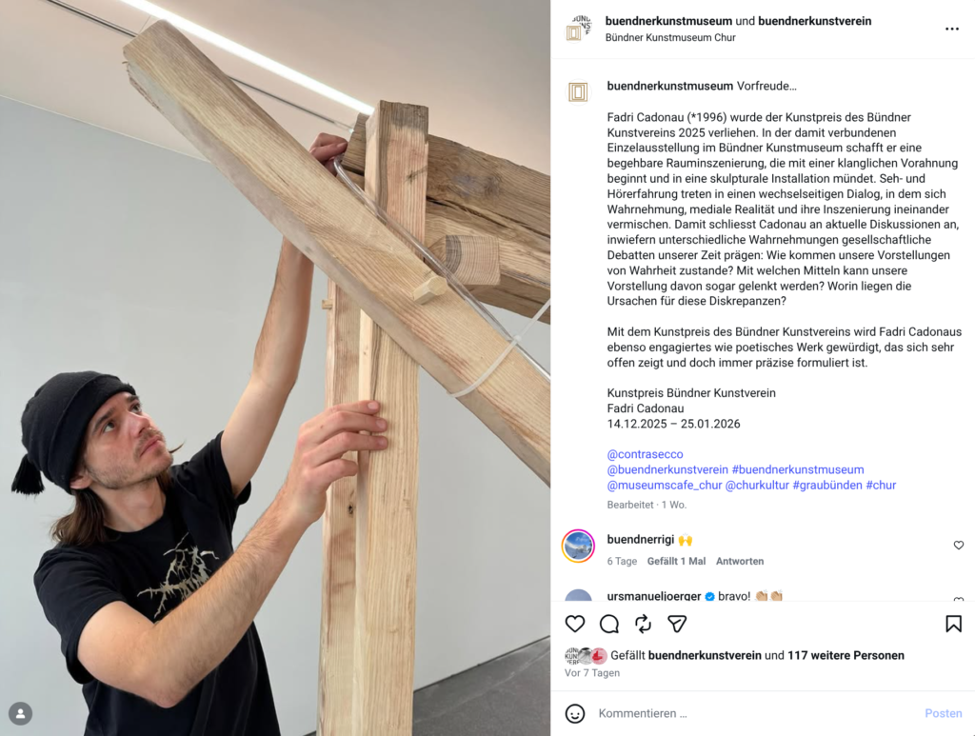Click the Posten button
This screenshot has width=975, height=736.
[943, 713]
